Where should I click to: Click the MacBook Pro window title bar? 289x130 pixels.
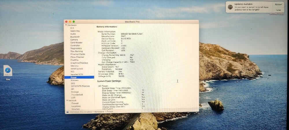[x=132, y=22]
